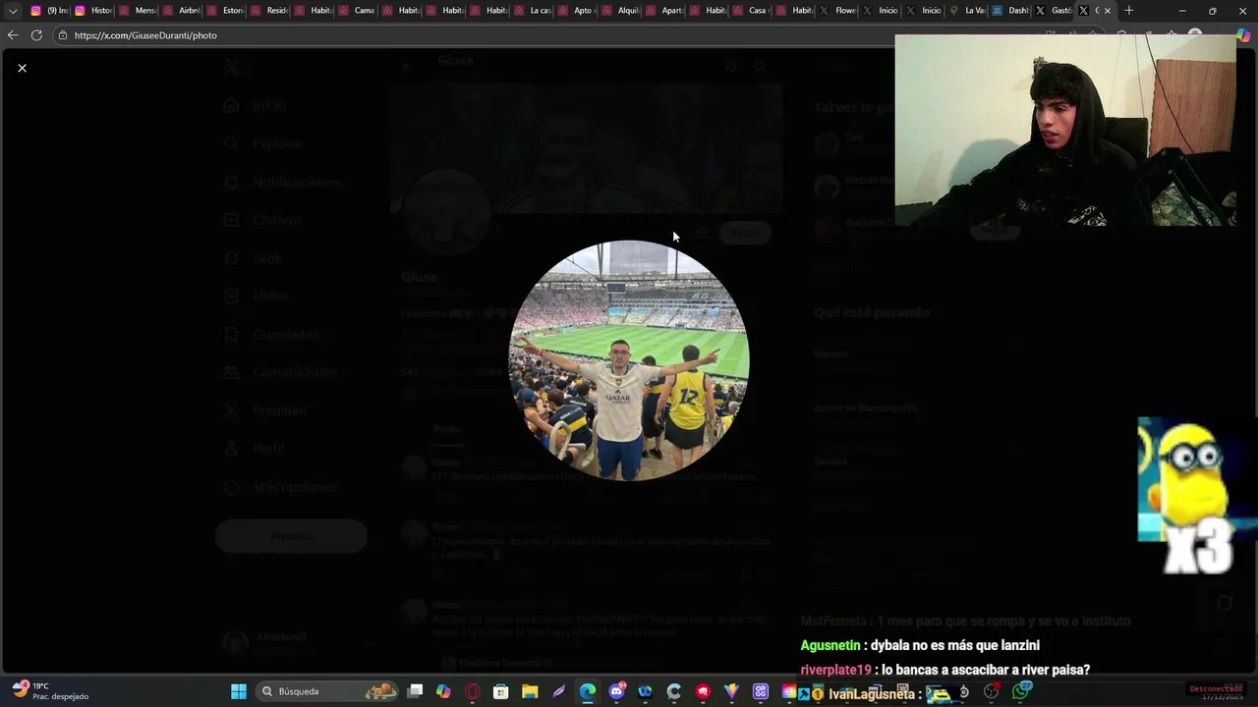Open the blue W app on taskbar

coord(645,691)
